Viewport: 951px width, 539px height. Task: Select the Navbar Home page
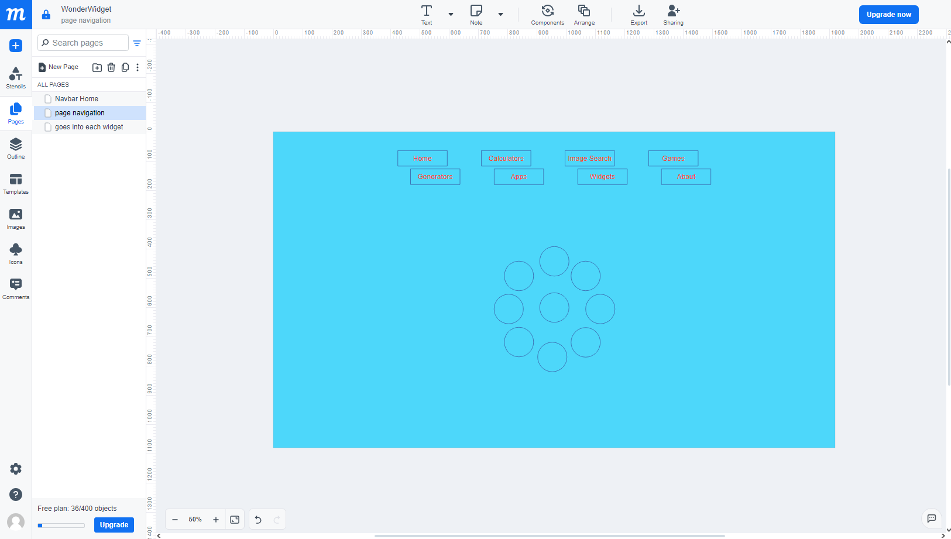[x=77, y=99]
